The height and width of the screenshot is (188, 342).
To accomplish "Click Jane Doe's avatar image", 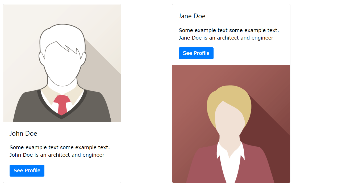I will point(231,124).
